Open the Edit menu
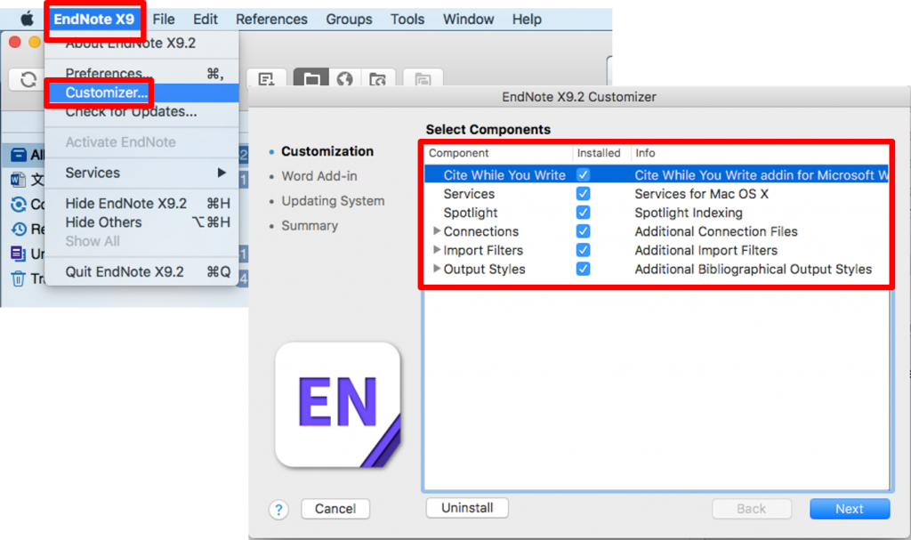 [206, 20]
